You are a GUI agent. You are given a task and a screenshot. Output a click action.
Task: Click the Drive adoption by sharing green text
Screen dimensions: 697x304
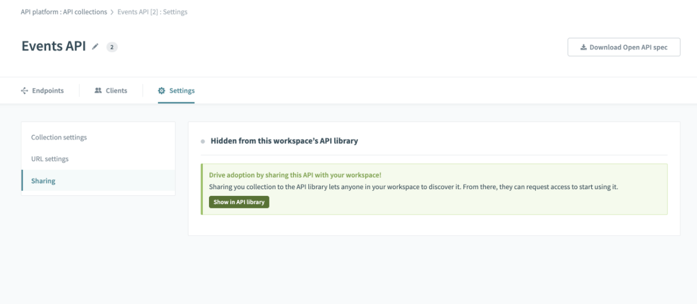pyautogui.click(x=295, y=175)
